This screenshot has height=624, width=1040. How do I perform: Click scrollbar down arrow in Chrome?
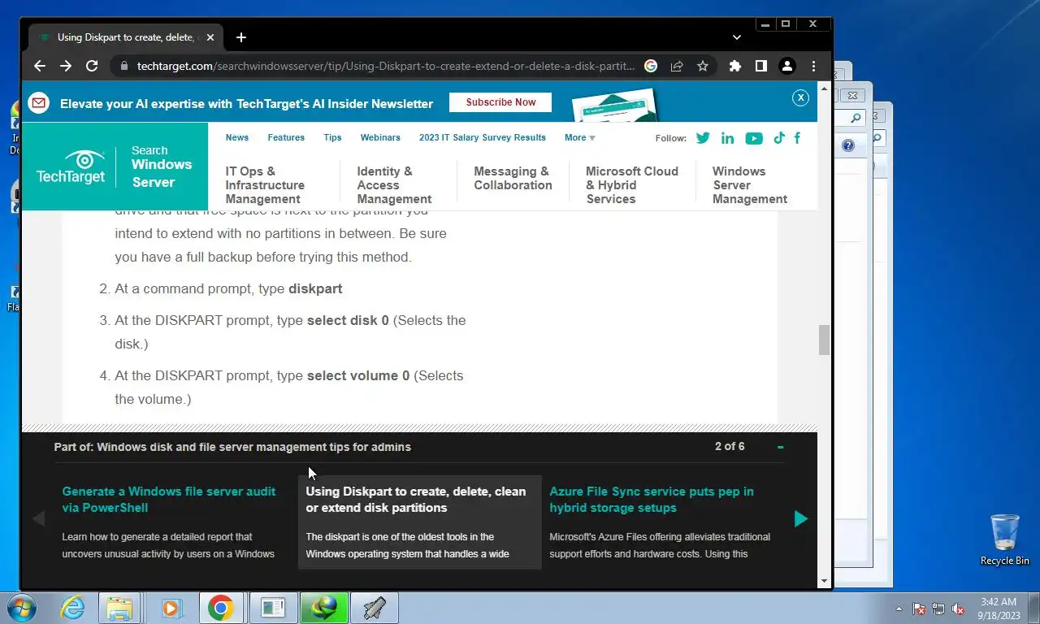click(824, 581)
